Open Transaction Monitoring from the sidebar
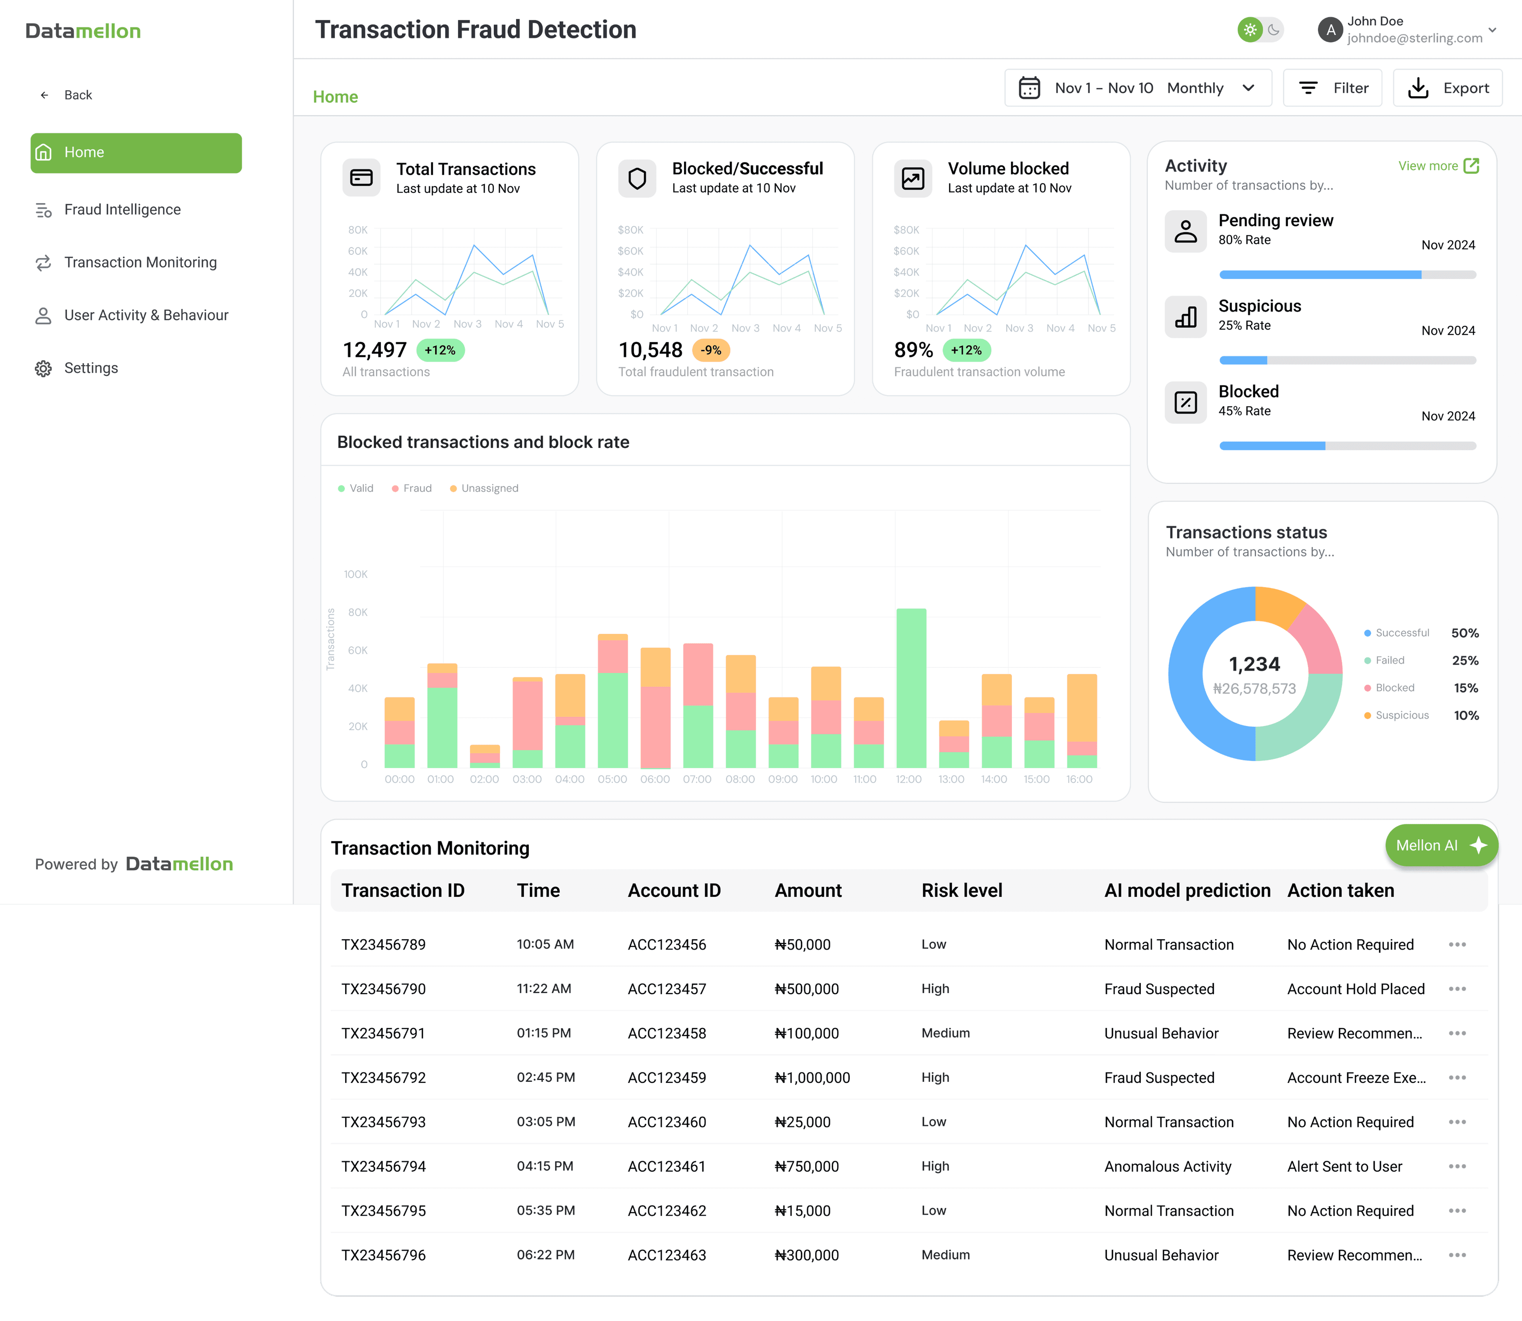The height and width of the screenshot is (1321, 1522). pyautogui.click(x=140, y=263)
